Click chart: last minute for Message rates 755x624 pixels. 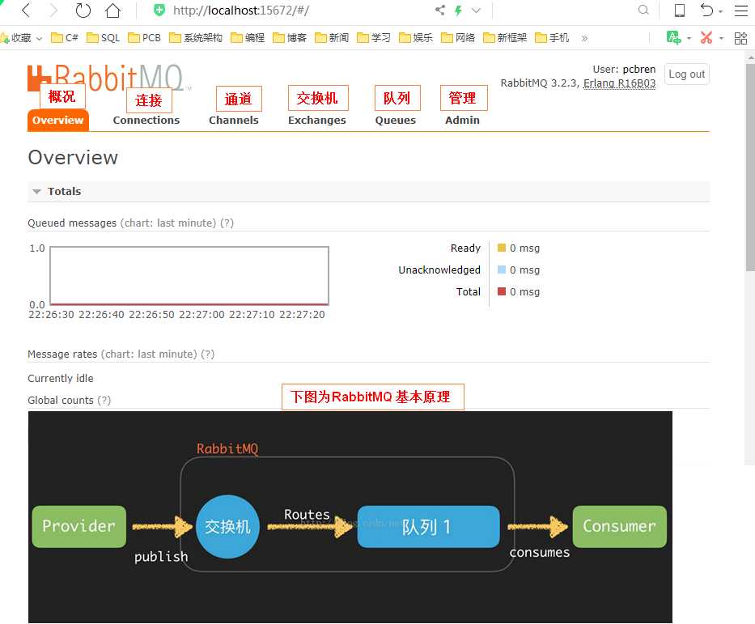pyautogui.click(x=149, y=354)
